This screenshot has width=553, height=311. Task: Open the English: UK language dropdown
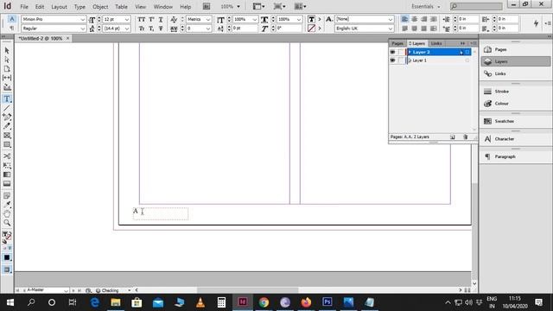pyautogui.click(x=390, y=29)
